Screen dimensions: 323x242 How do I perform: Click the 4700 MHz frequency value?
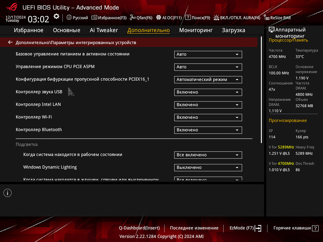pos(277,57)
